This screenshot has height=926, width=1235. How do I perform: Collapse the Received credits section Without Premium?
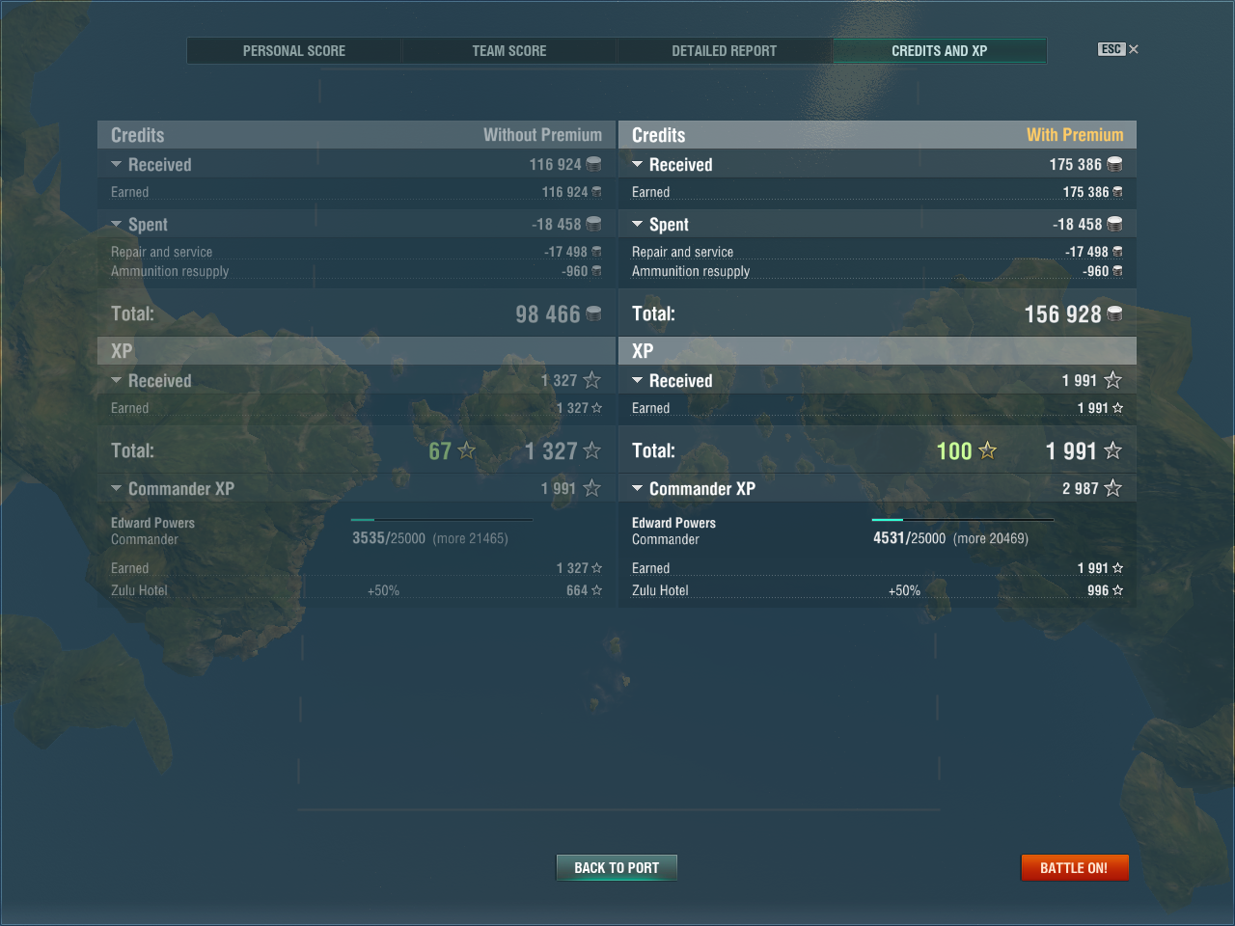[117, 165]
